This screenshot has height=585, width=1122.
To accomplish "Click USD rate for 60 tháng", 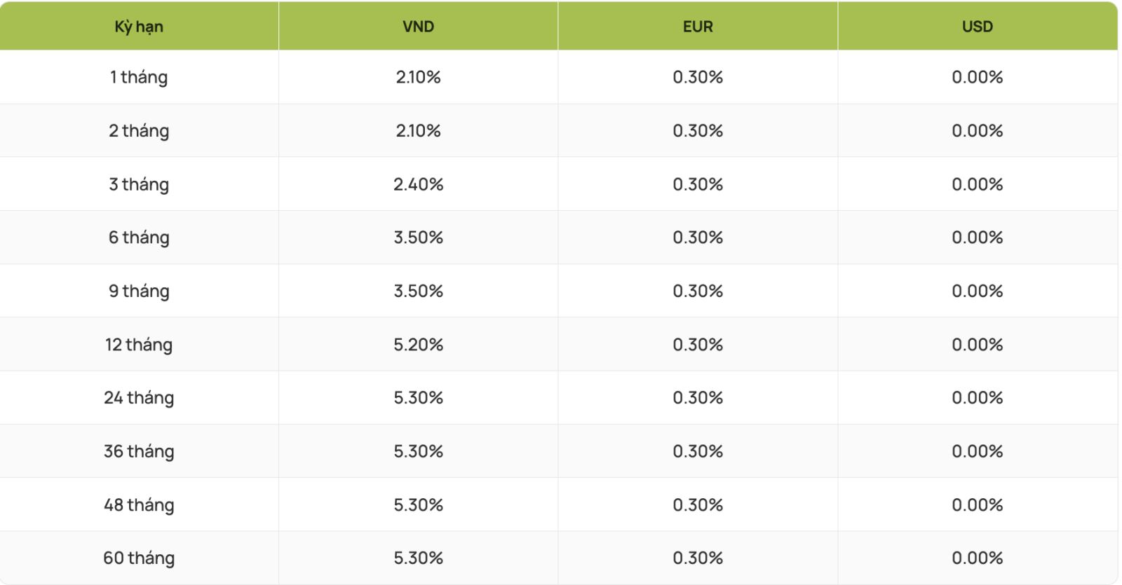I will click(977, 558).
